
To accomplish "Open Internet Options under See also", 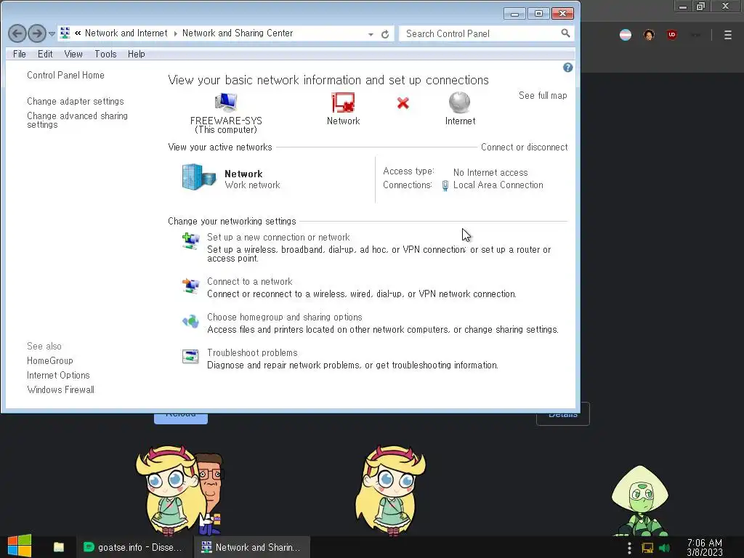I will point(58,376).
